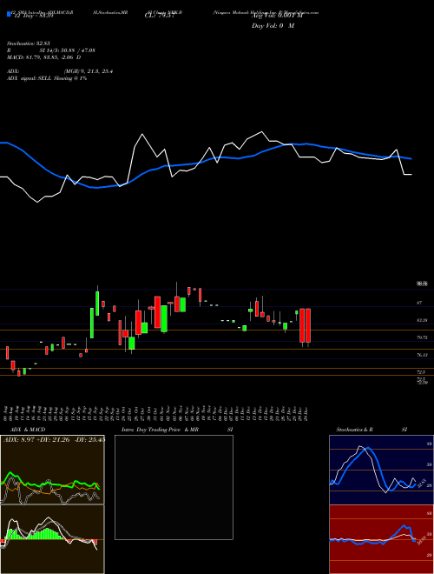Click the blue 12-day SMA legend square
The width and height of the screenshot is (434, 574).
click(10, 14)
